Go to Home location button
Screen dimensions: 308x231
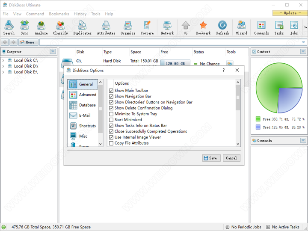28,42
